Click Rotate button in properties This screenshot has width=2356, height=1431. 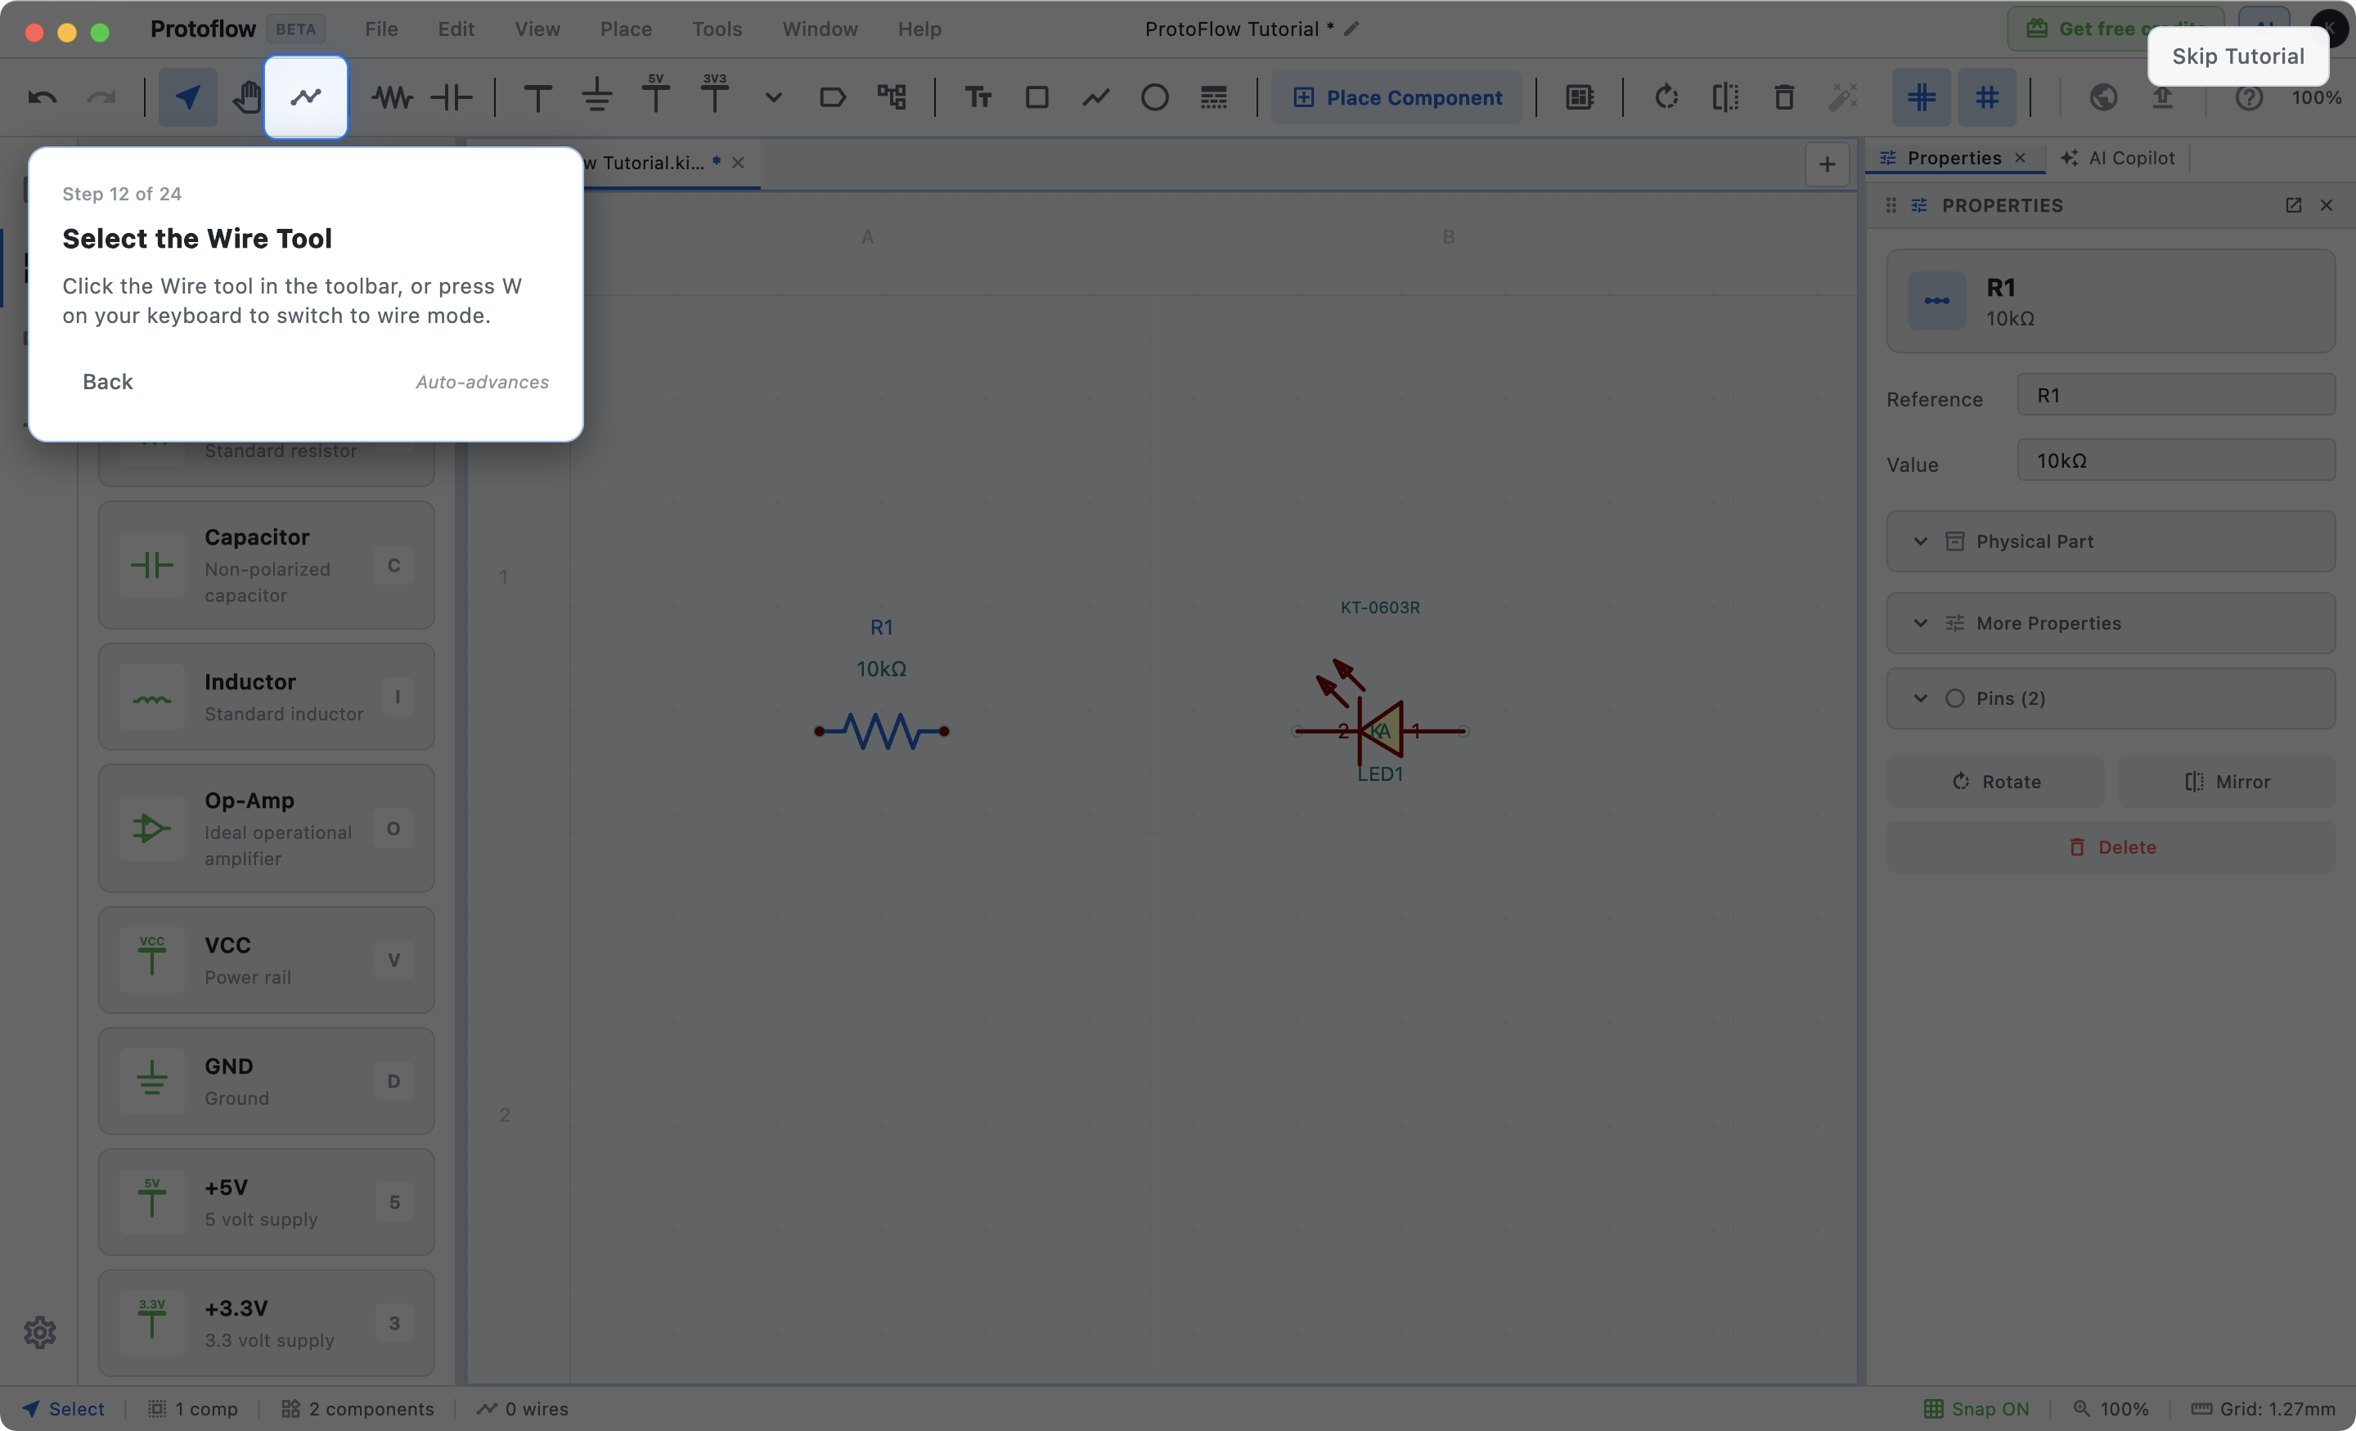tap(1995, 781)
